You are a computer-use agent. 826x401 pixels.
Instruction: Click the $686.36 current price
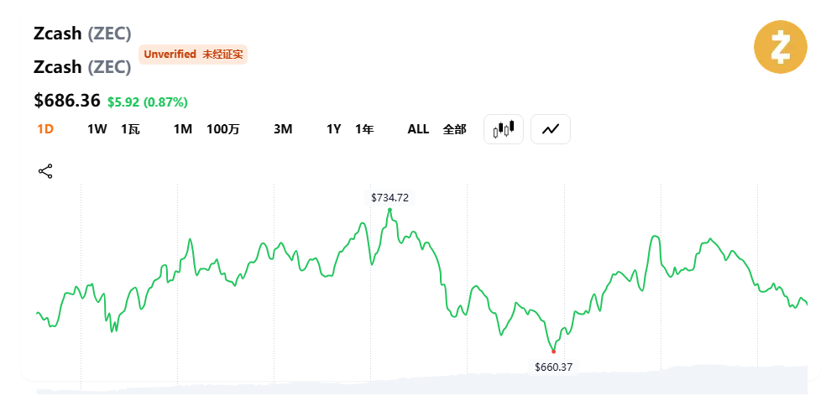tap(67, 101)
